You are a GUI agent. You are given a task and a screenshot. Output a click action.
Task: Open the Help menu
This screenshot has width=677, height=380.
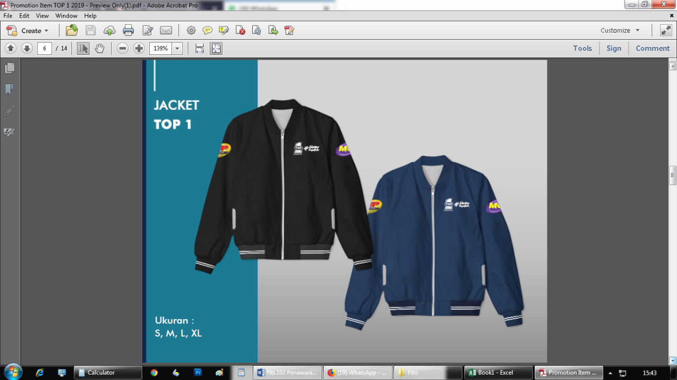90,16
